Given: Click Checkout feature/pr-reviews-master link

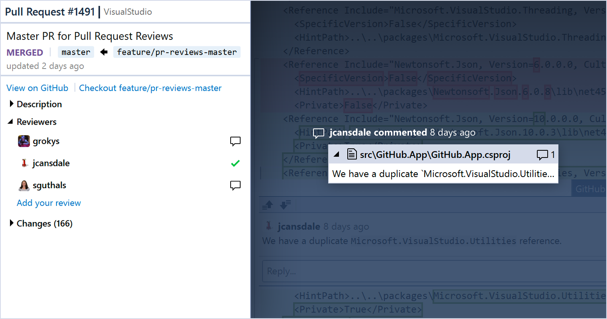Looking at the screenshot, I should 150,88.
